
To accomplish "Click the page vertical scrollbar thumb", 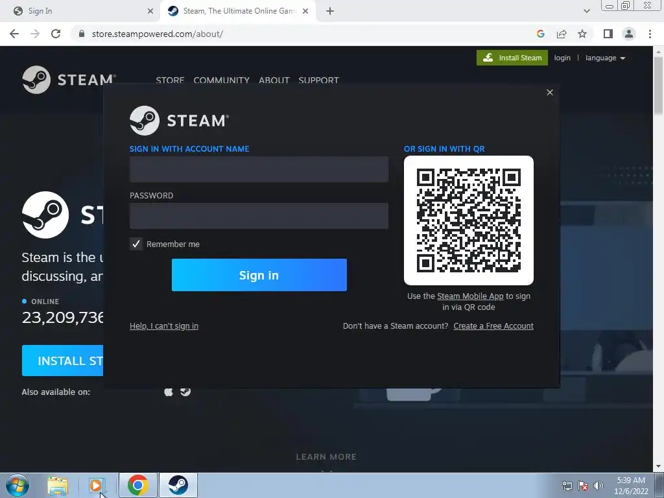I will click(659, 85).
